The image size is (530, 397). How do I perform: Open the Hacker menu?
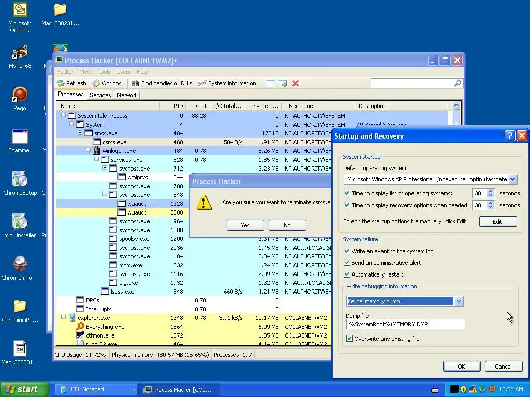(65, 72)
